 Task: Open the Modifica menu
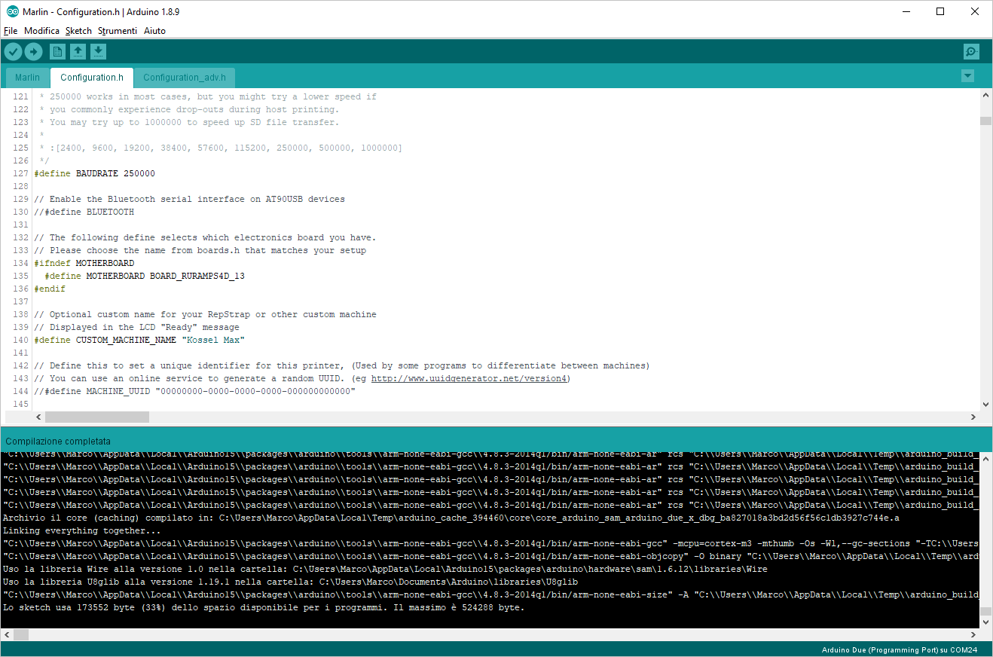point(41,31)
